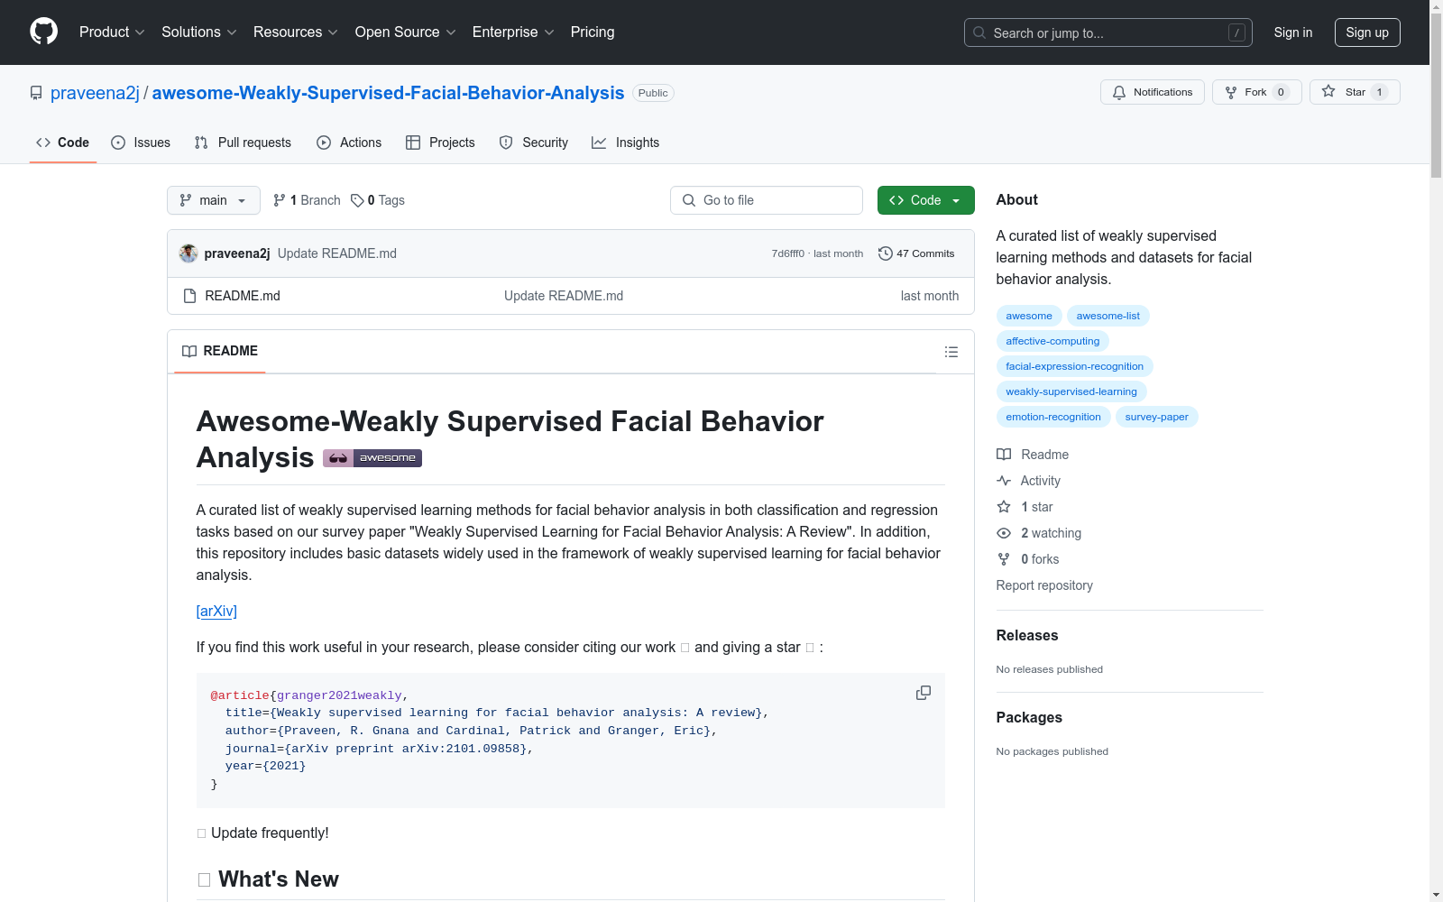Click the Notifications button
The image size is (1443, 902).
coord(1153,92)
